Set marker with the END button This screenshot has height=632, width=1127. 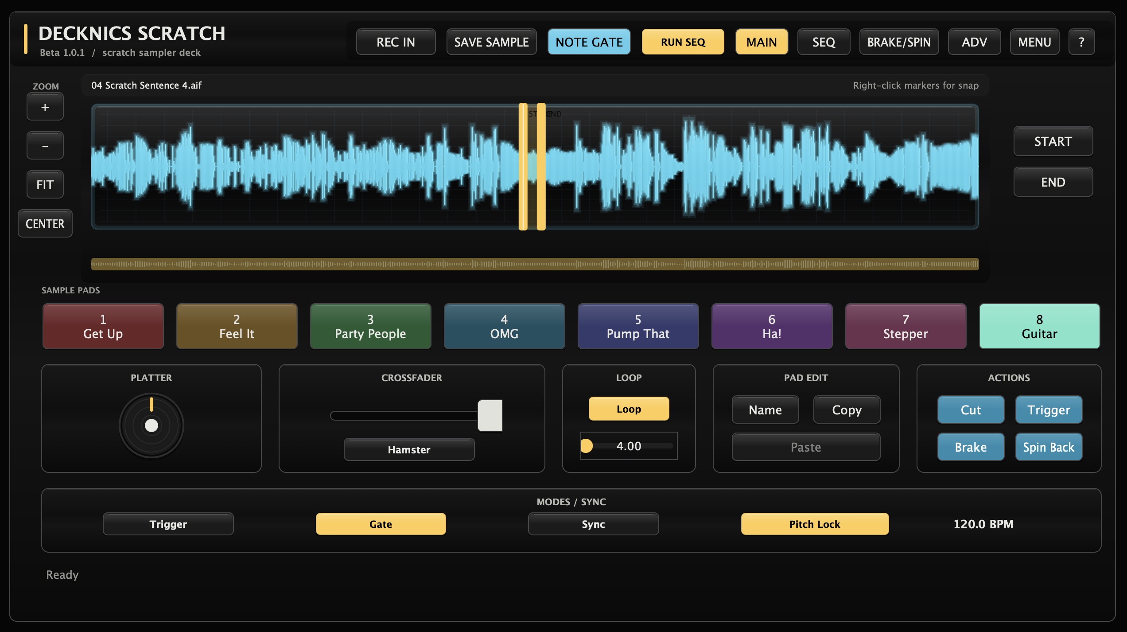(1053, 182)
